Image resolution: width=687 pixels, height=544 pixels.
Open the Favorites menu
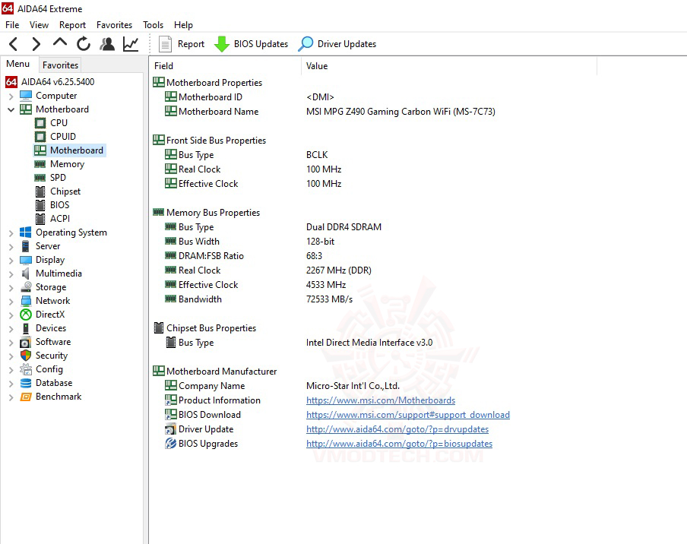pyautogui.click(x=114, y=25)
